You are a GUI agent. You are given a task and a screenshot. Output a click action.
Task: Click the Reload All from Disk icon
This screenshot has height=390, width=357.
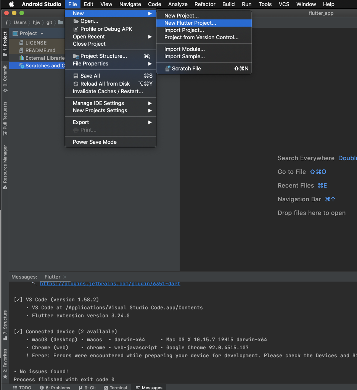76,84
